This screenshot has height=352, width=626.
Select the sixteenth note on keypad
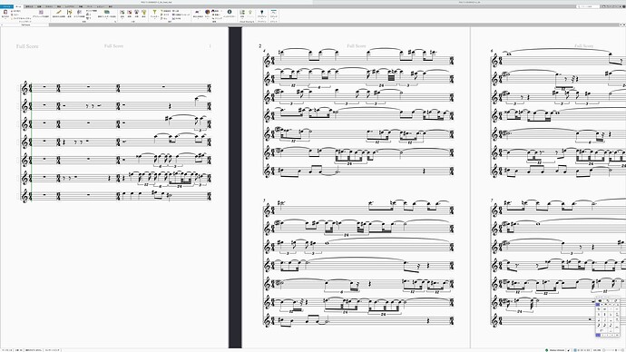[x=605, y=325]
